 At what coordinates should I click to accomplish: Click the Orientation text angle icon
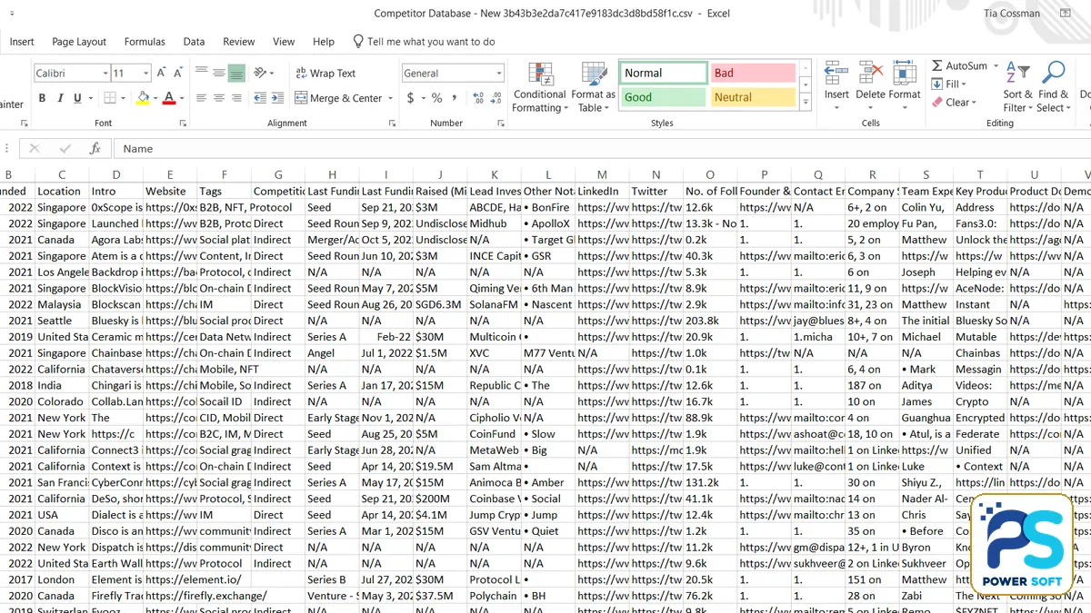coord(261,74)
